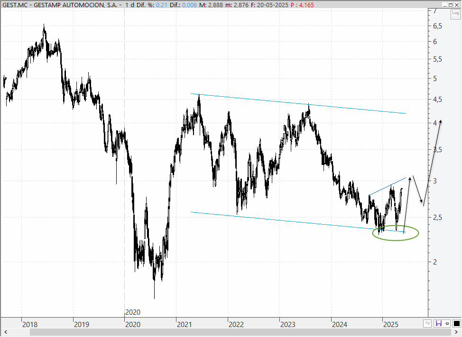Screen dimensions: 462x337
Task: Click the '2023' year label on the time axis
Action: click(287, 324)
